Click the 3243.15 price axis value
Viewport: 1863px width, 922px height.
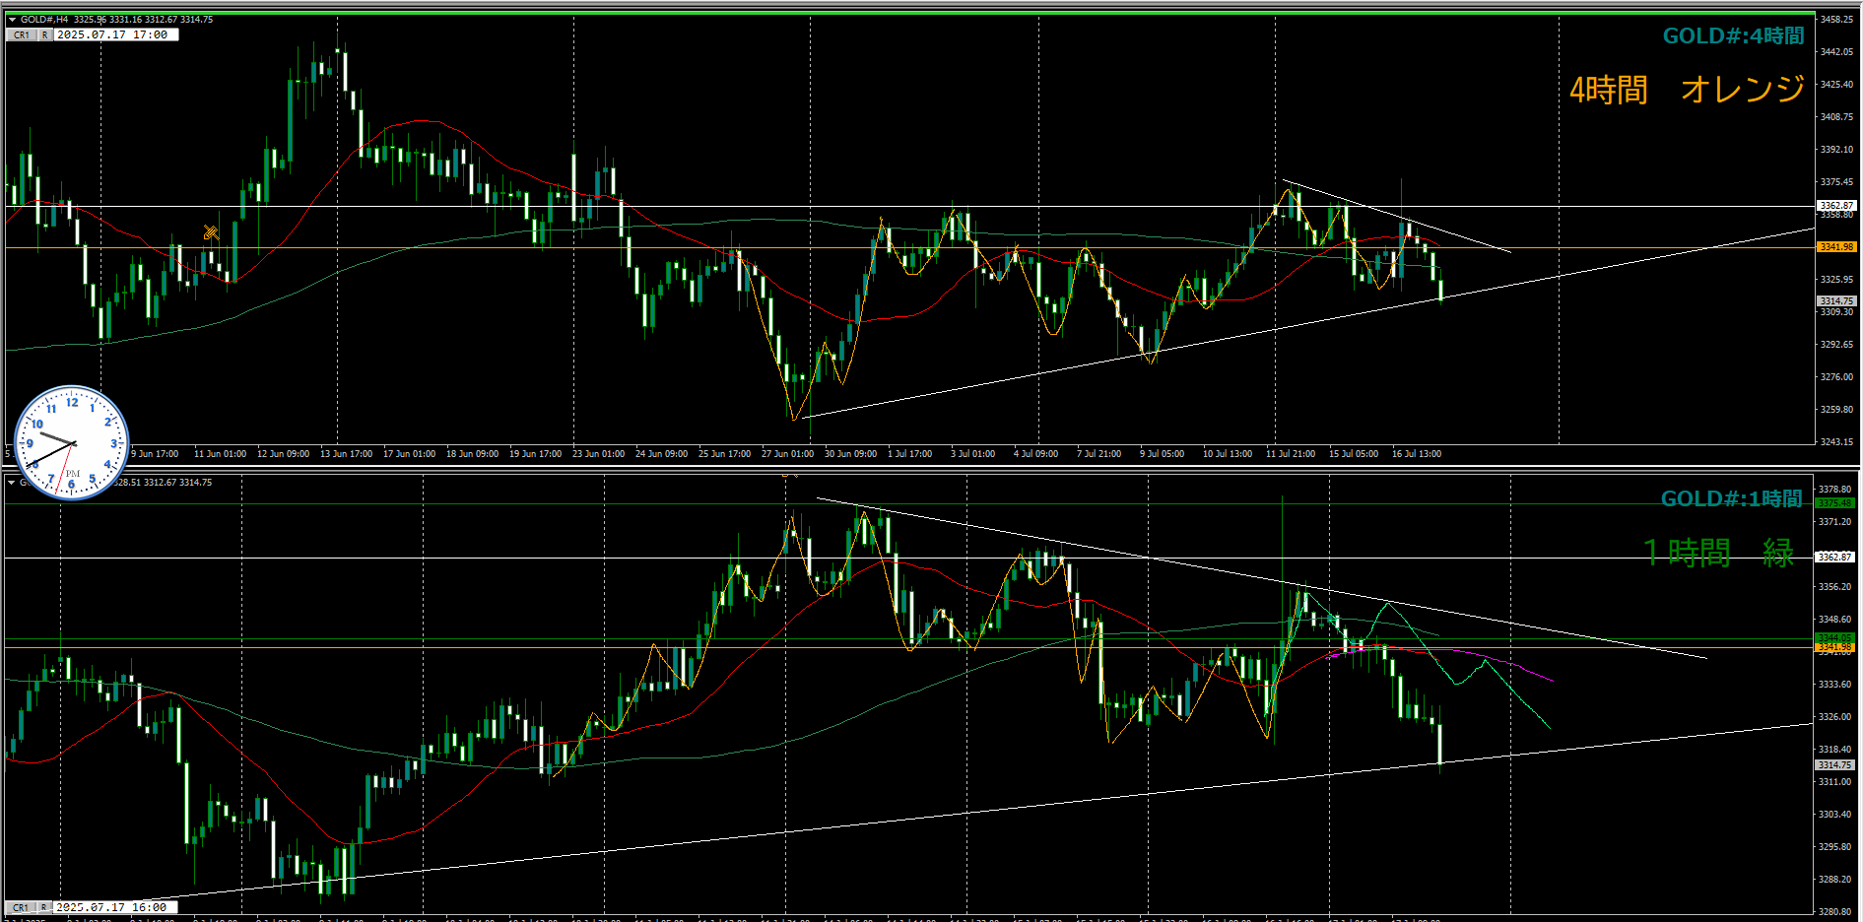[x=1836, y=442]
